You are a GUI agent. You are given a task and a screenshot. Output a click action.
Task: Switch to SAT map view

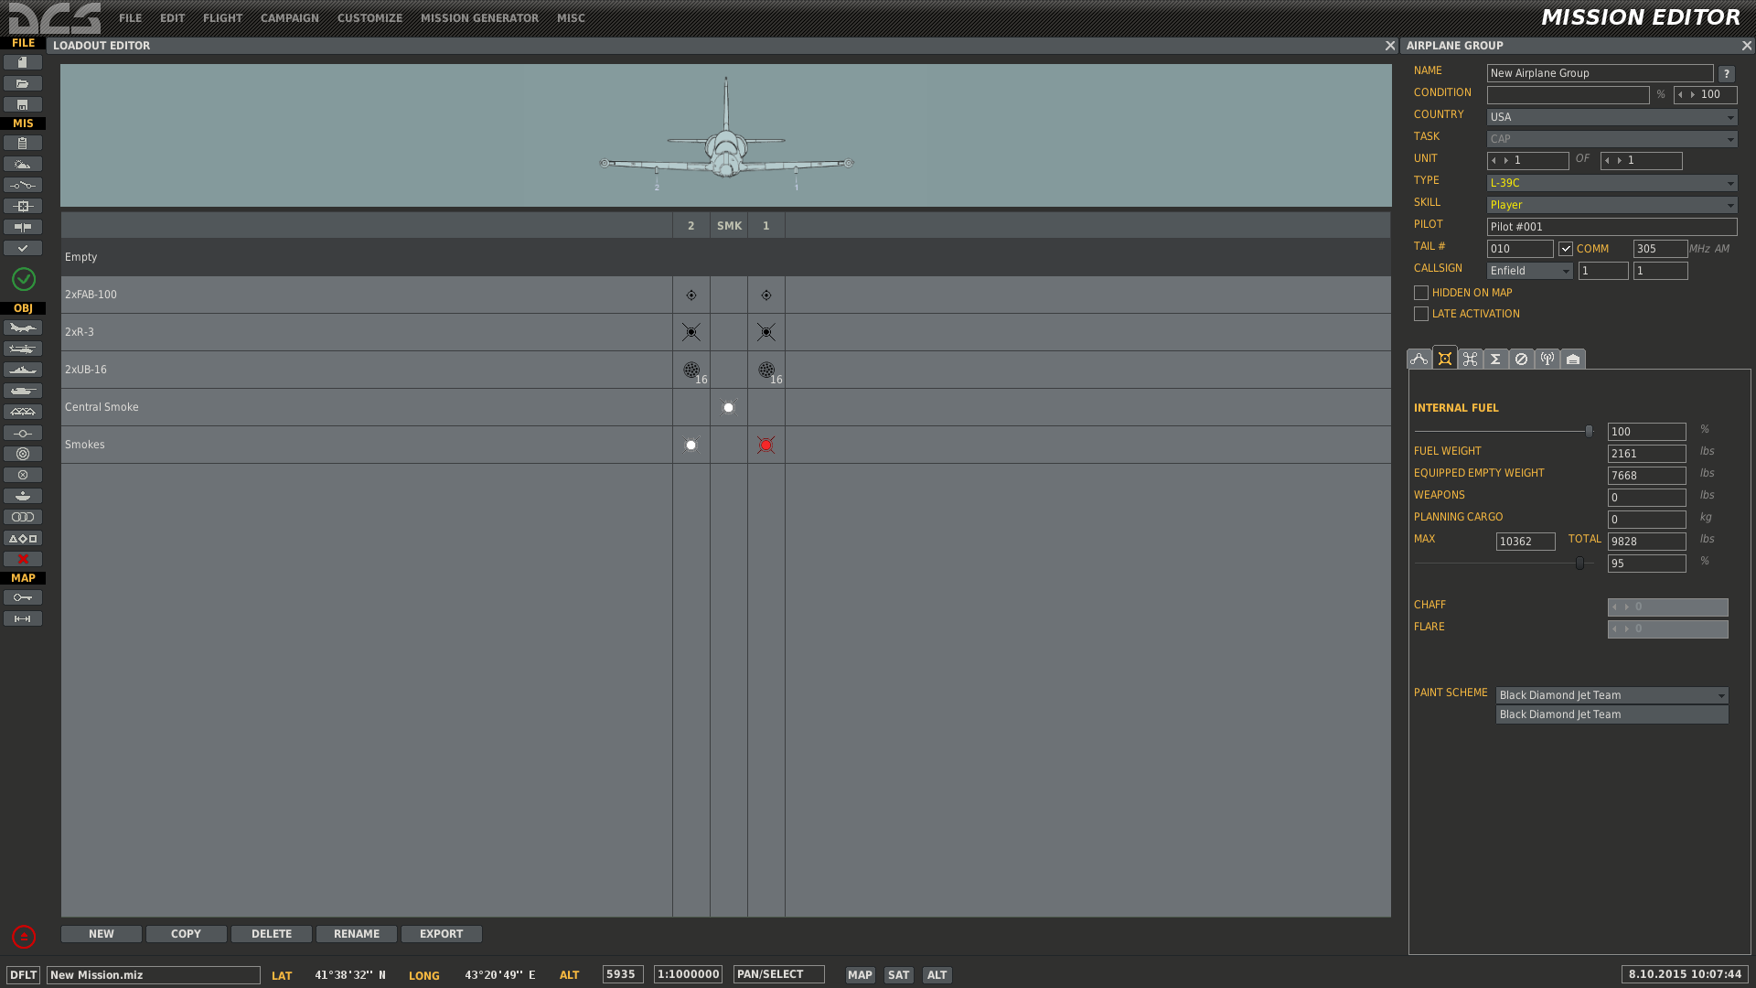pos(899,975)
